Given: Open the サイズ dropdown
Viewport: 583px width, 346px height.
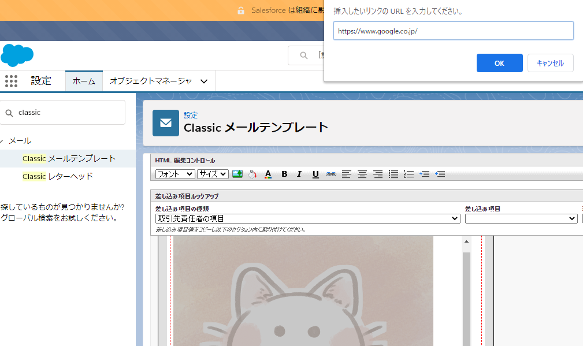Looking at the screenshot, I should coord(213,174).
